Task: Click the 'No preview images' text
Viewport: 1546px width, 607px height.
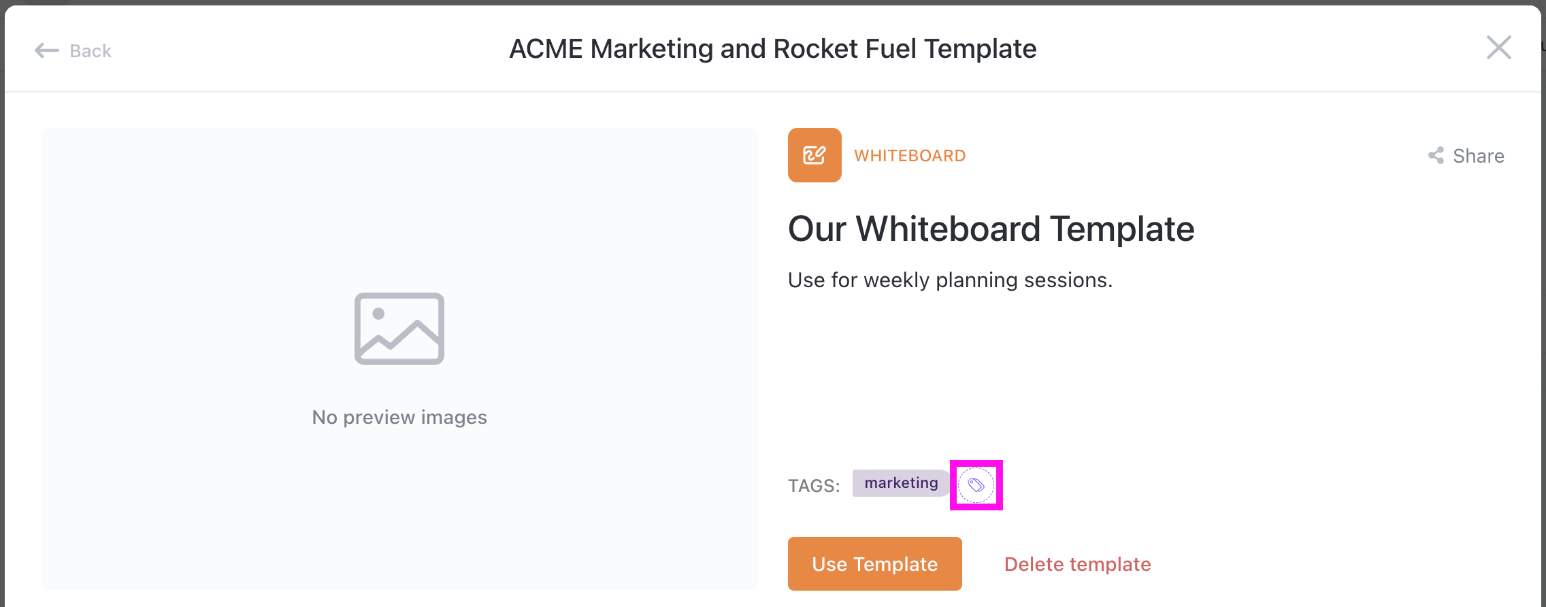Action: point(399,417)
